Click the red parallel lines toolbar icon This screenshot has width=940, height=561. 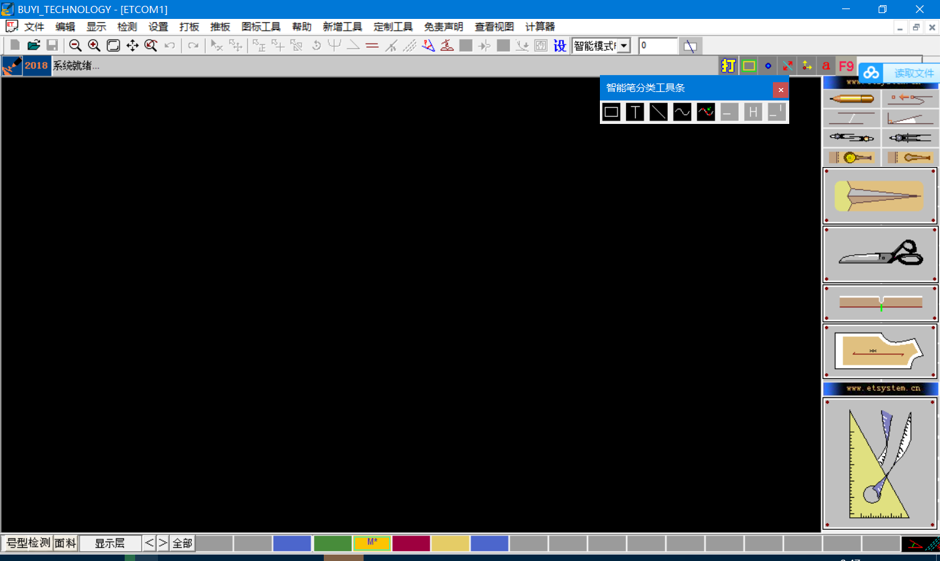coord(372,45)
